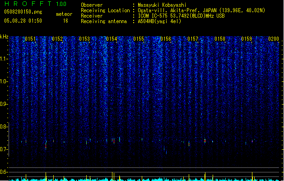
Task: Click the A504HB(yagi 4el) antenna text
Action: [x=159, y=21]
